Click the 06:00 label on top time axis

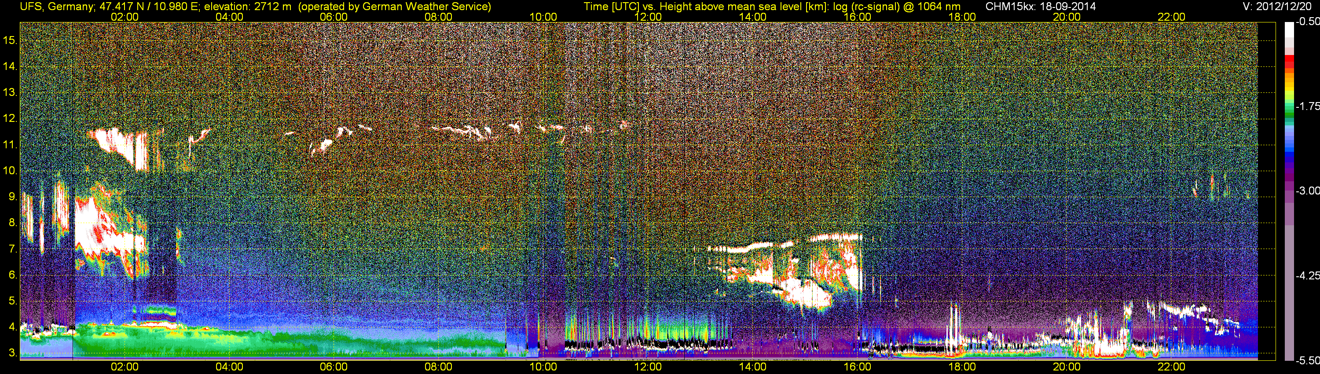click(x=334, y=17)
